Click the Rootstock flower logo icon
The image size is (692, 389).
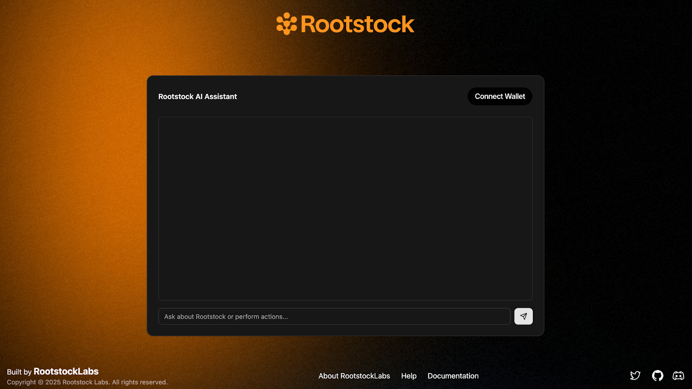(286, 24)
